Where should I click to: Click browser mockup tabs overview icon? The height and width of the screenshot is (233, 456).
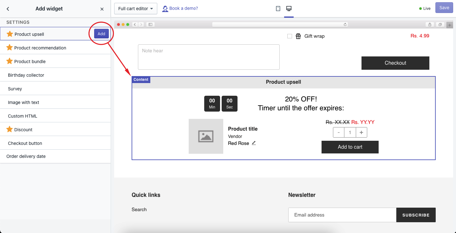440,24
